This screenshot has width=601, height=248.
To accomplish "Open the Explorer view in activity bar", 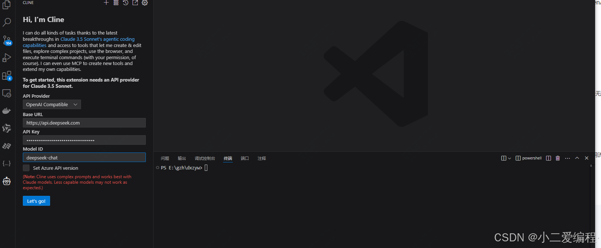I will coord(7,5).
